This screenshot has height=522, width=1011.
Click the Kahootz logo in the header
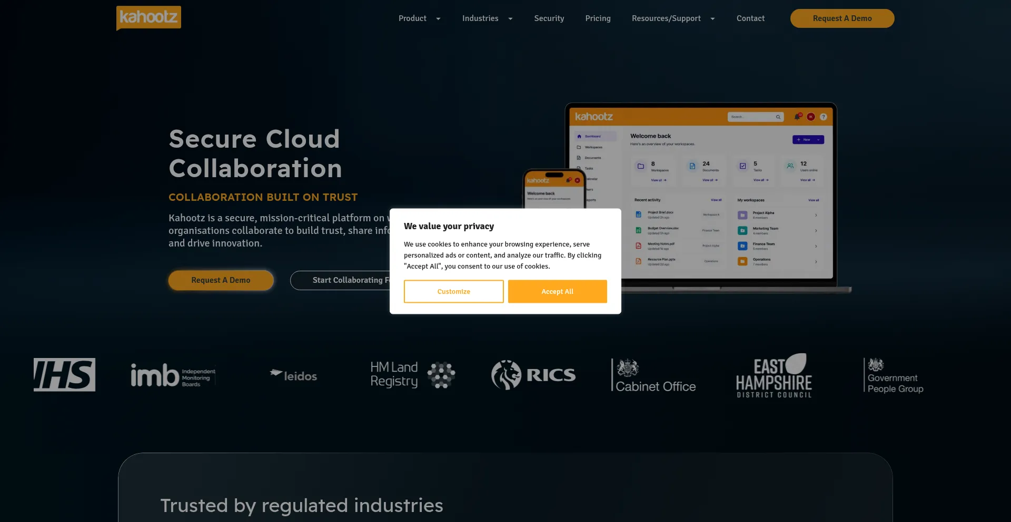tap(148, 18)
